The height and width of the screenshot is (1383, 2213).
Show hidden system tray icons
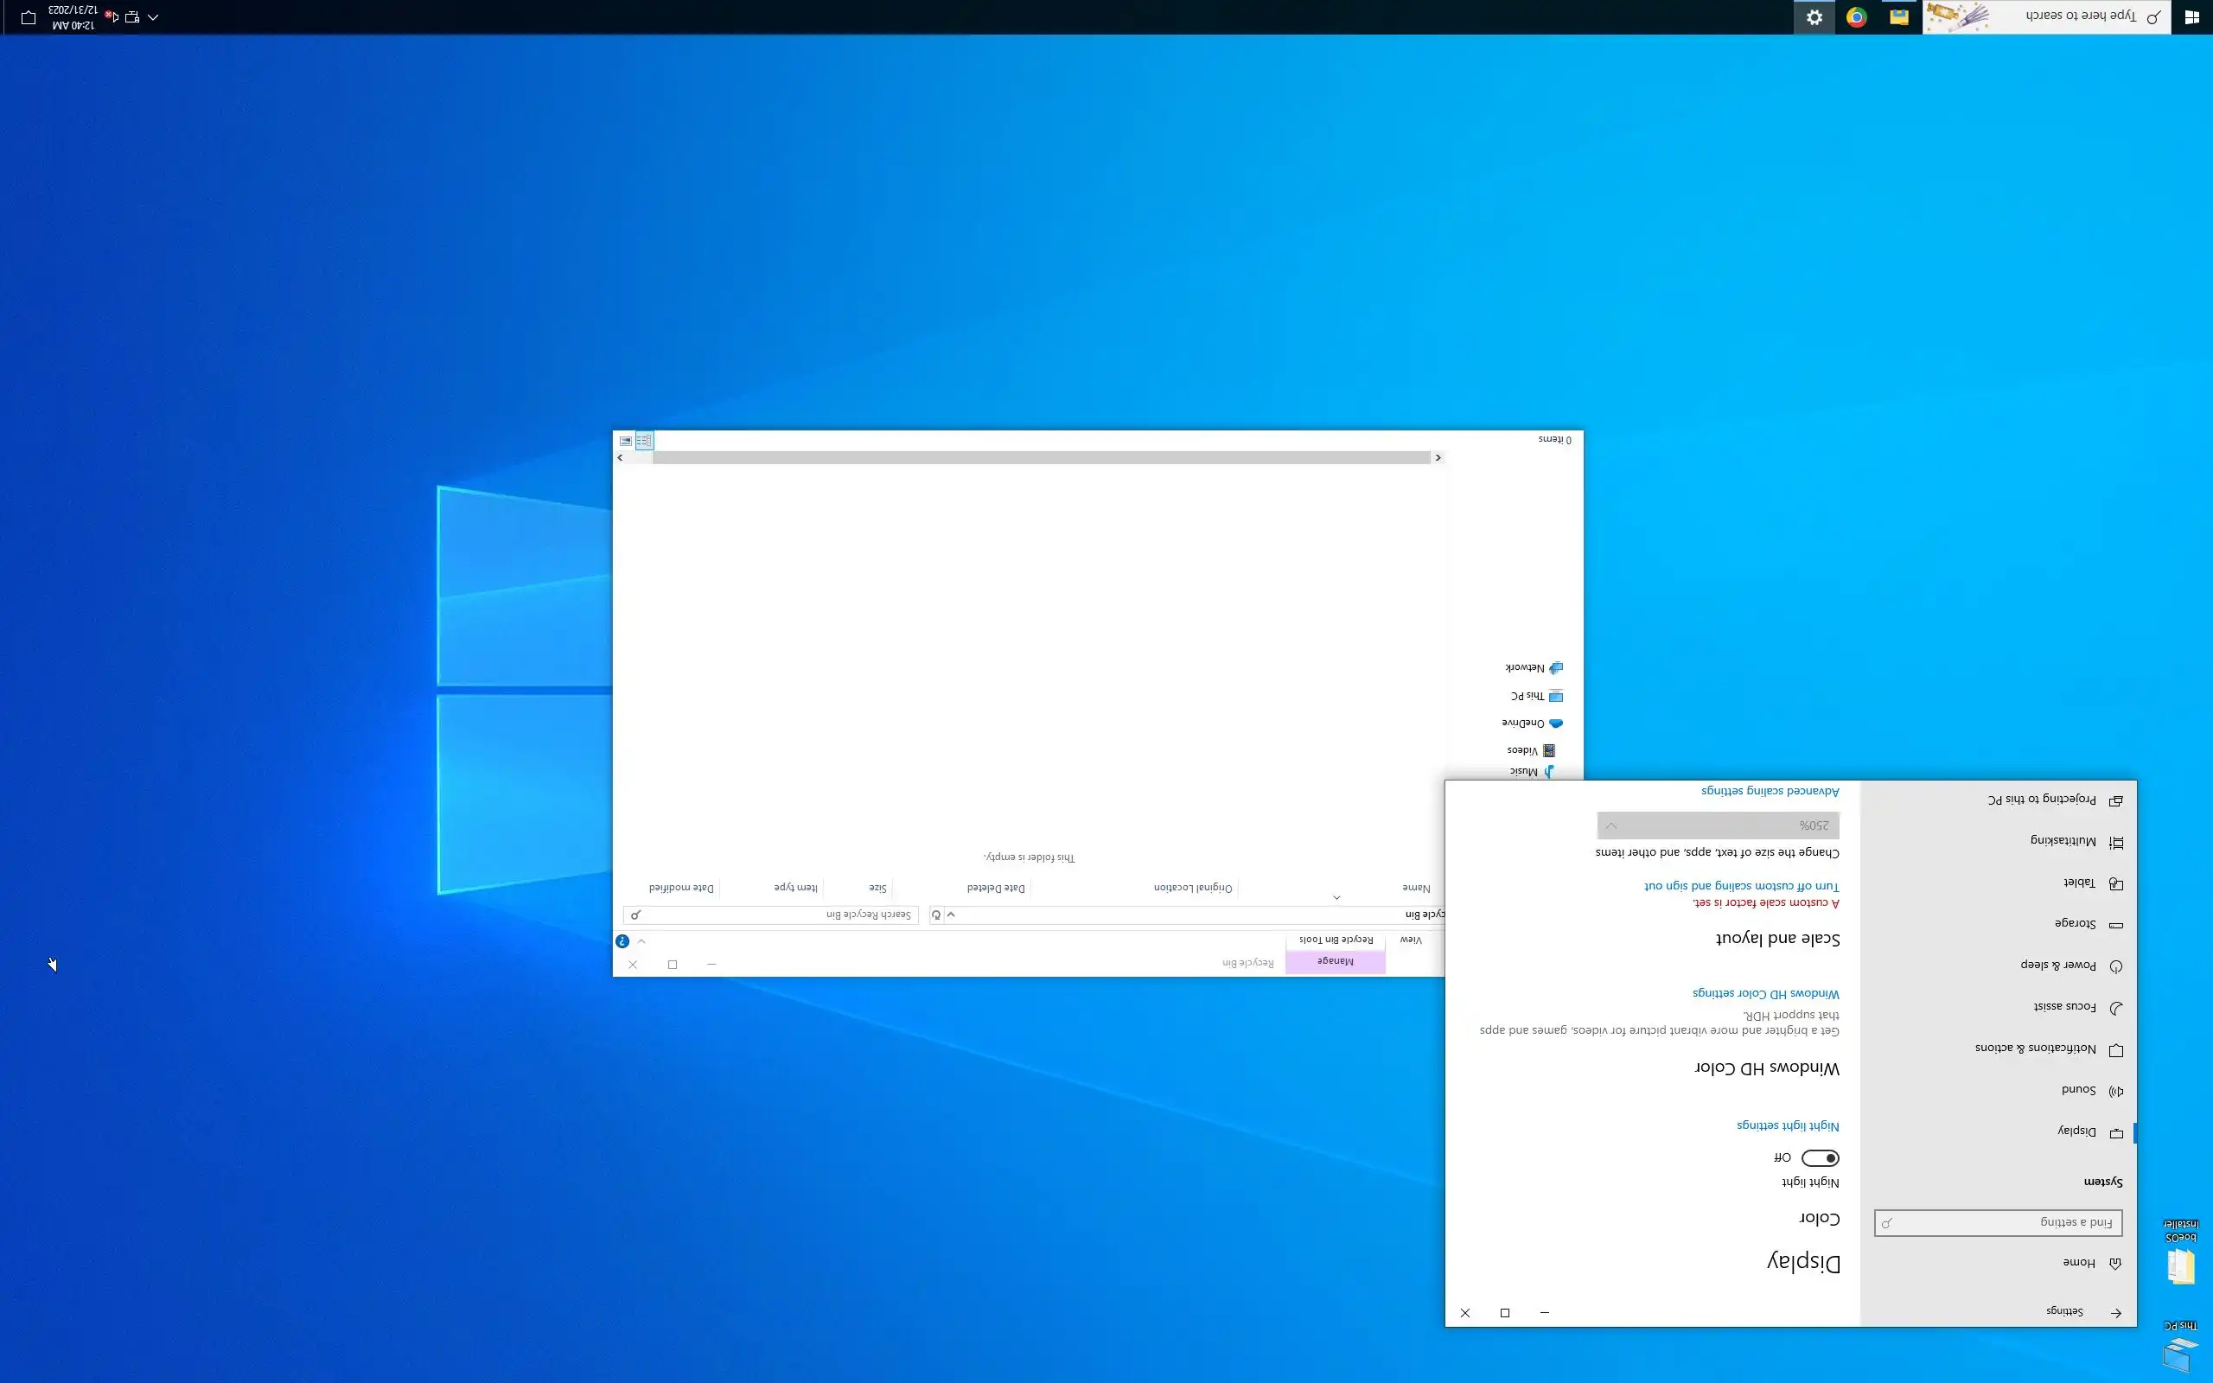pyautogui.click(x=153, y=17)
